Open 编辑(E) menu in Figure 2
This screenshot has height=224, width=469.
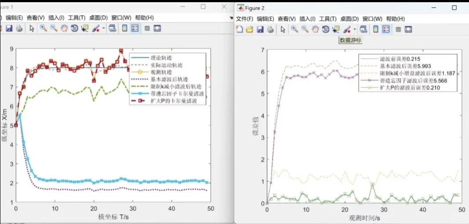click(265, 19)
